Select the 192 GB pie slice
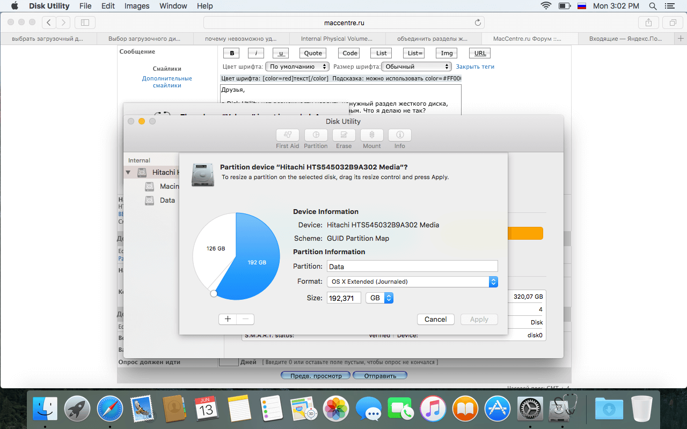This screenshot has height=429, width=687. point(256,262)
